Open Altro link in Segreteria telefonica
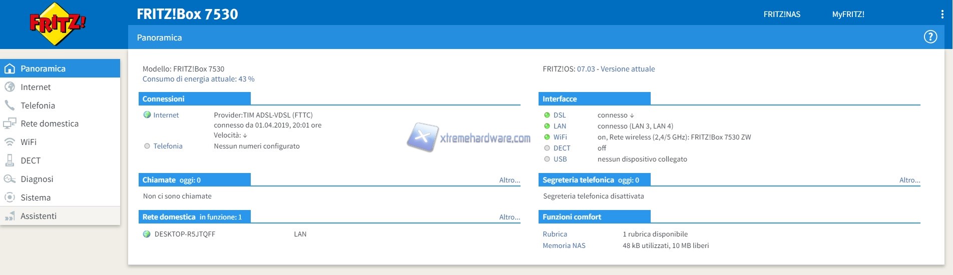Image resolution: width=953 pixels, height=275 pixels. coord(909,180)
